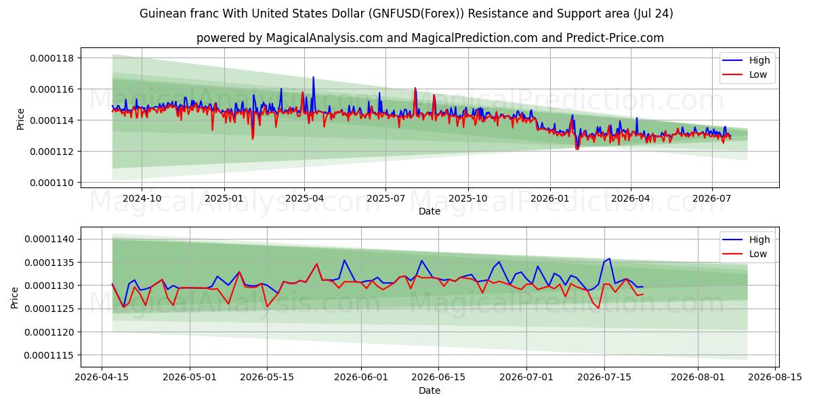Viewport: 813px width, 406px height.
Task: Click bottom chart y-axis value 0.0001135
Action: (x=50, y=263)
